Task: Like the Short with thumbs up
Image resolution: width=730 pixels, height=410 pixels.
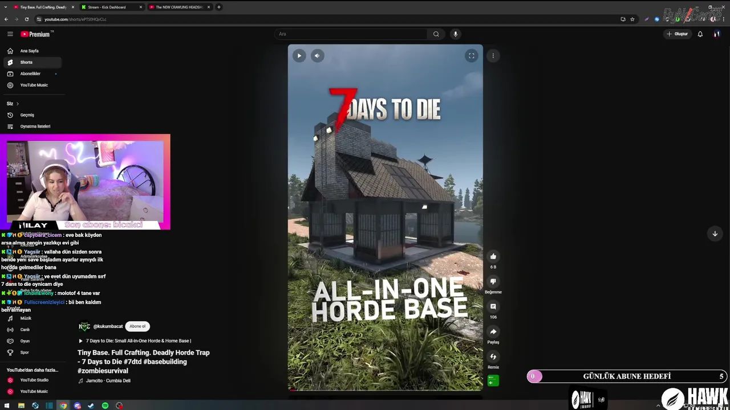Action: click(493, 256)
